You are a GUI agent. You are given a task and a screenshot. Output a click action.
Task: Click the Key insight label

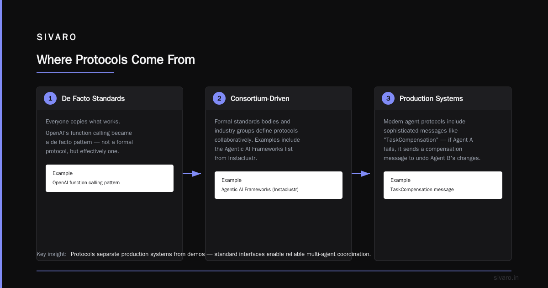coord(52,254)
